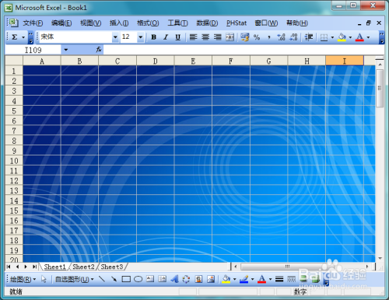Go to last sheet tab arrow
The height and width of the screenshot is (300, 389).
34,267
